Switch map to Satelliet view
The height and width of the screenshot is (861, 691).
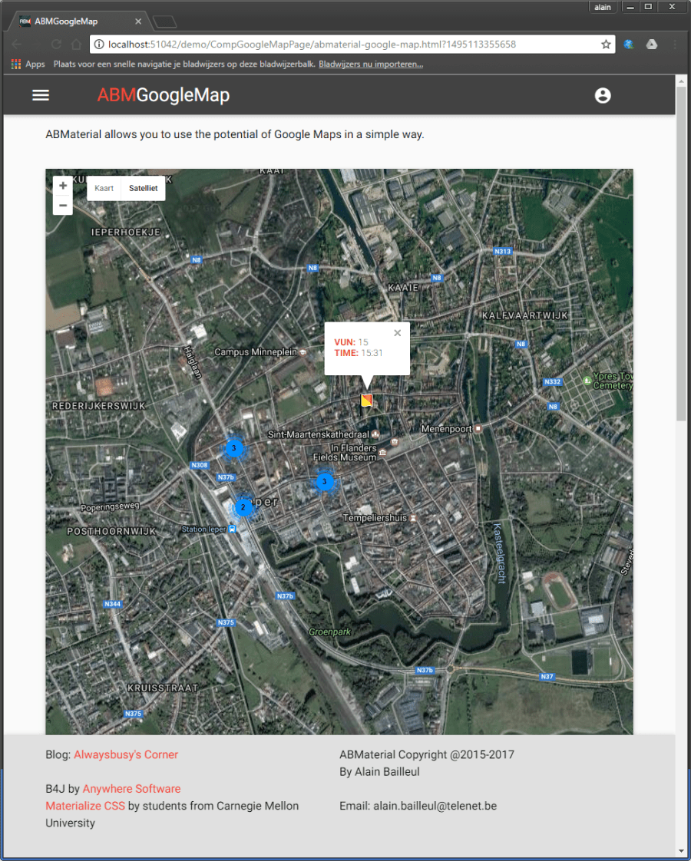[x=143, y=188]
